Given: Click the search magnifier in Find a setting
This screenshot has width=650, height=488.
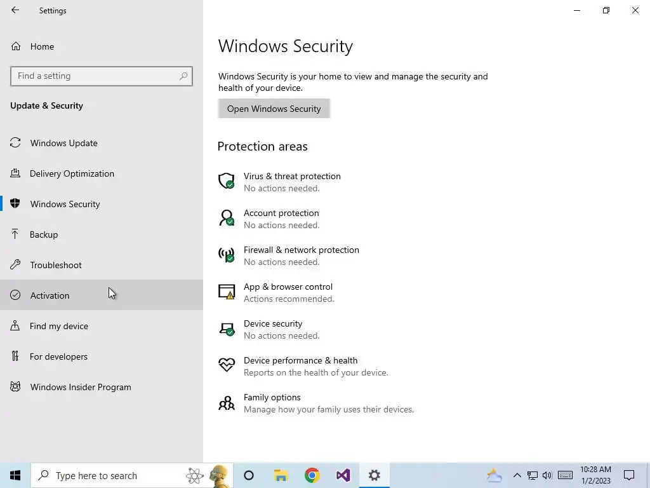Looking at the screenshot, I should (x=183, y=76).
